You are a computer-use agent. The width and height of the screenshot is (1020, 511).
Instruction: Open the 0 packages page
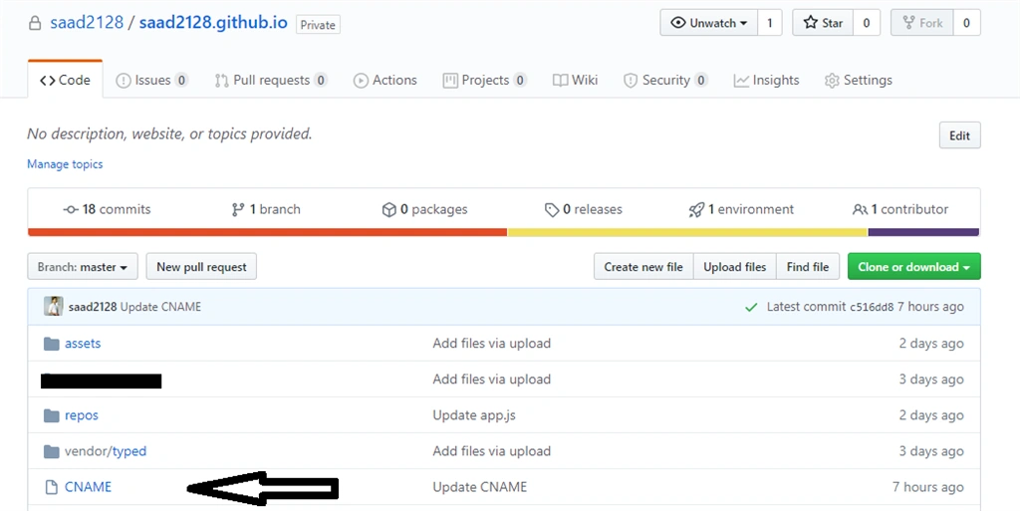tap(424, 209)
